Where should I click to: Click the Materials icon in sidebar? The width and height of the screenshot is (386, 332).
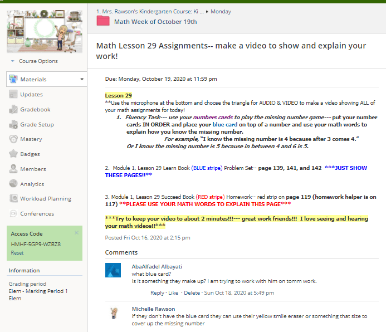tap(13, 79)
